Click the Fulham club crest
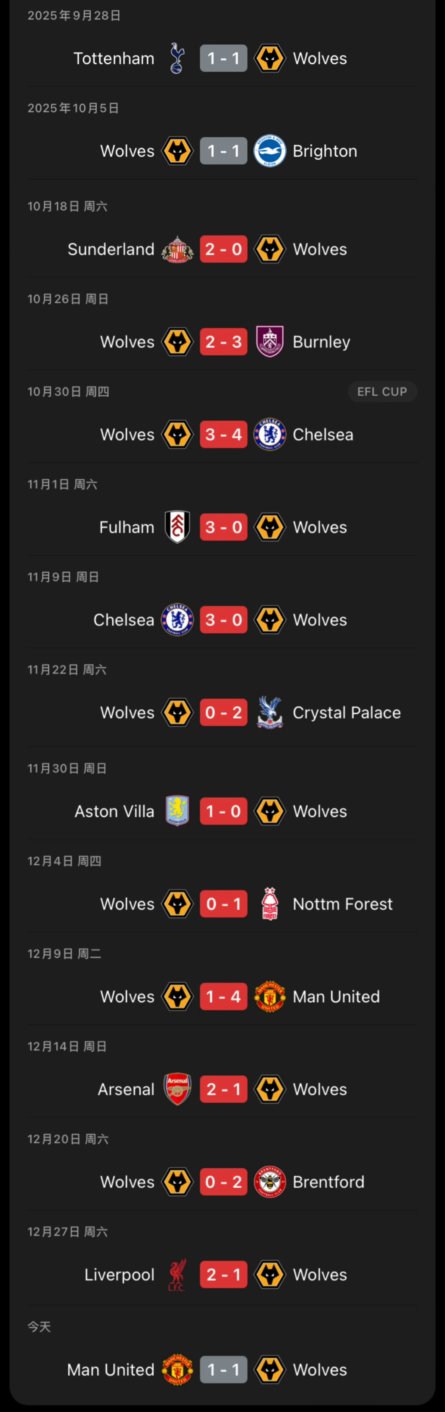This screenshot has height=1412, width=445. tap(177, 527)
